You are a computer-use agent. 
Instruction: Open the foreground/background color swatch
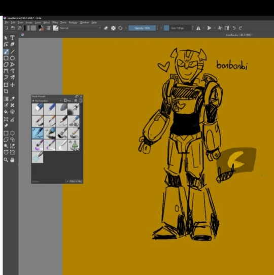41,28
